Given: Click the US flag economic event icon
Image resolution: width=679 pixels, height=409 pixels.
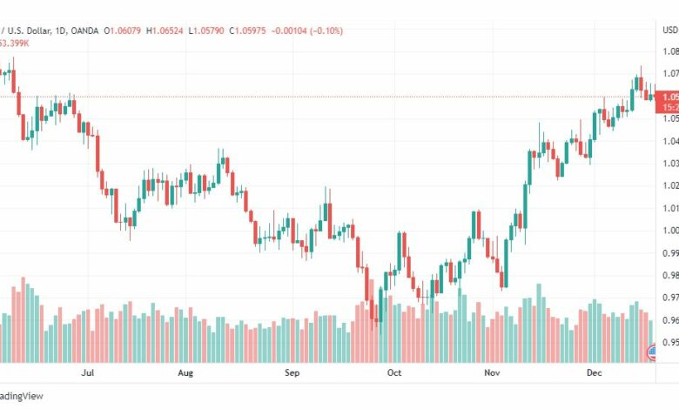Looking at the screenshot, I should [x=652, y=353].
